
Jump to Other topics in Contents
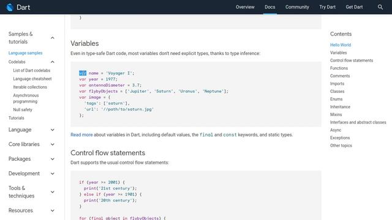click(x=341, y=145)
